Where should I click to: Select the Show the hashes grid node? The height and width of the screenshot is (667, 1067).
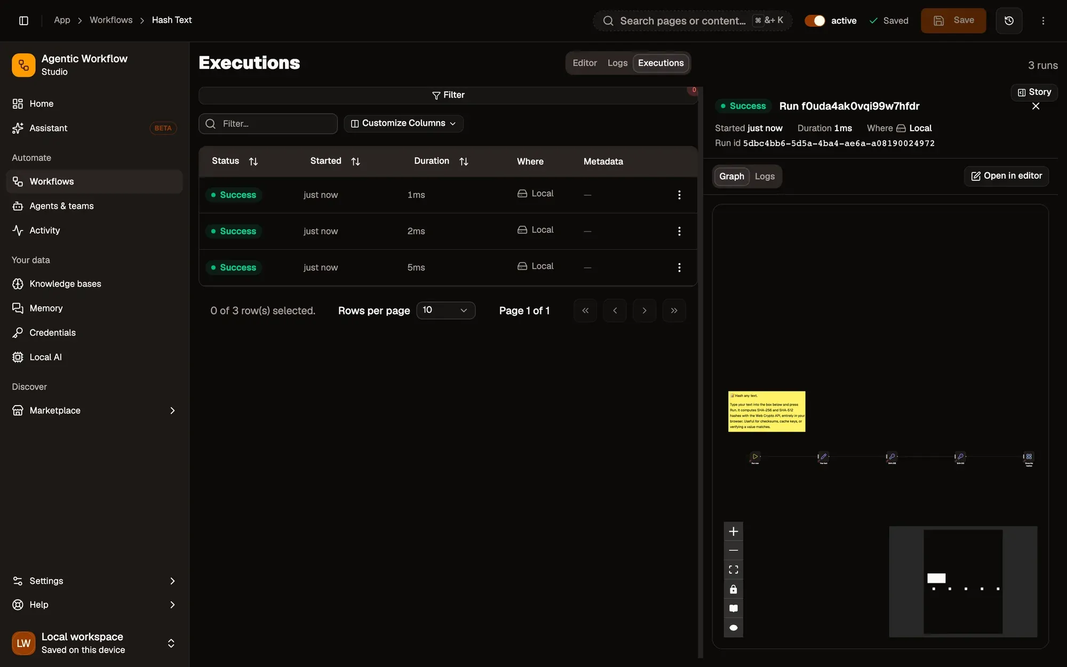[1029, 457]
